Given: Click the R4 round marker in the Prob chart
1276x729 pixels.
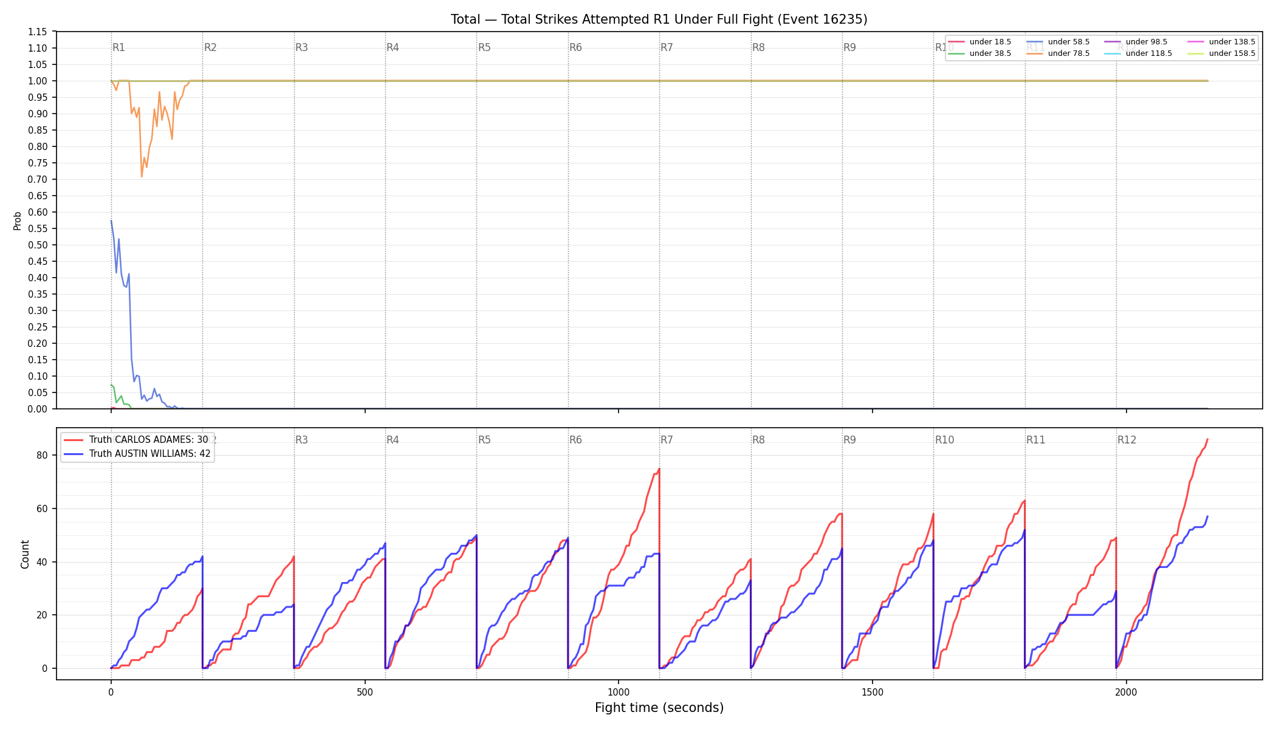Looking at the screenshot, I should click(x=393, y=47).
